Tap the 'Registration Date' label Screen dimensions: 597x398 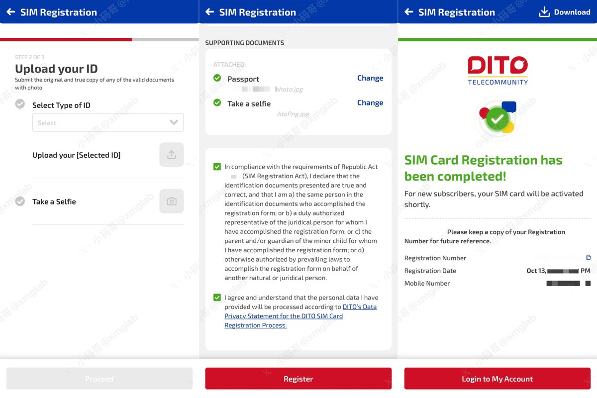430,271
